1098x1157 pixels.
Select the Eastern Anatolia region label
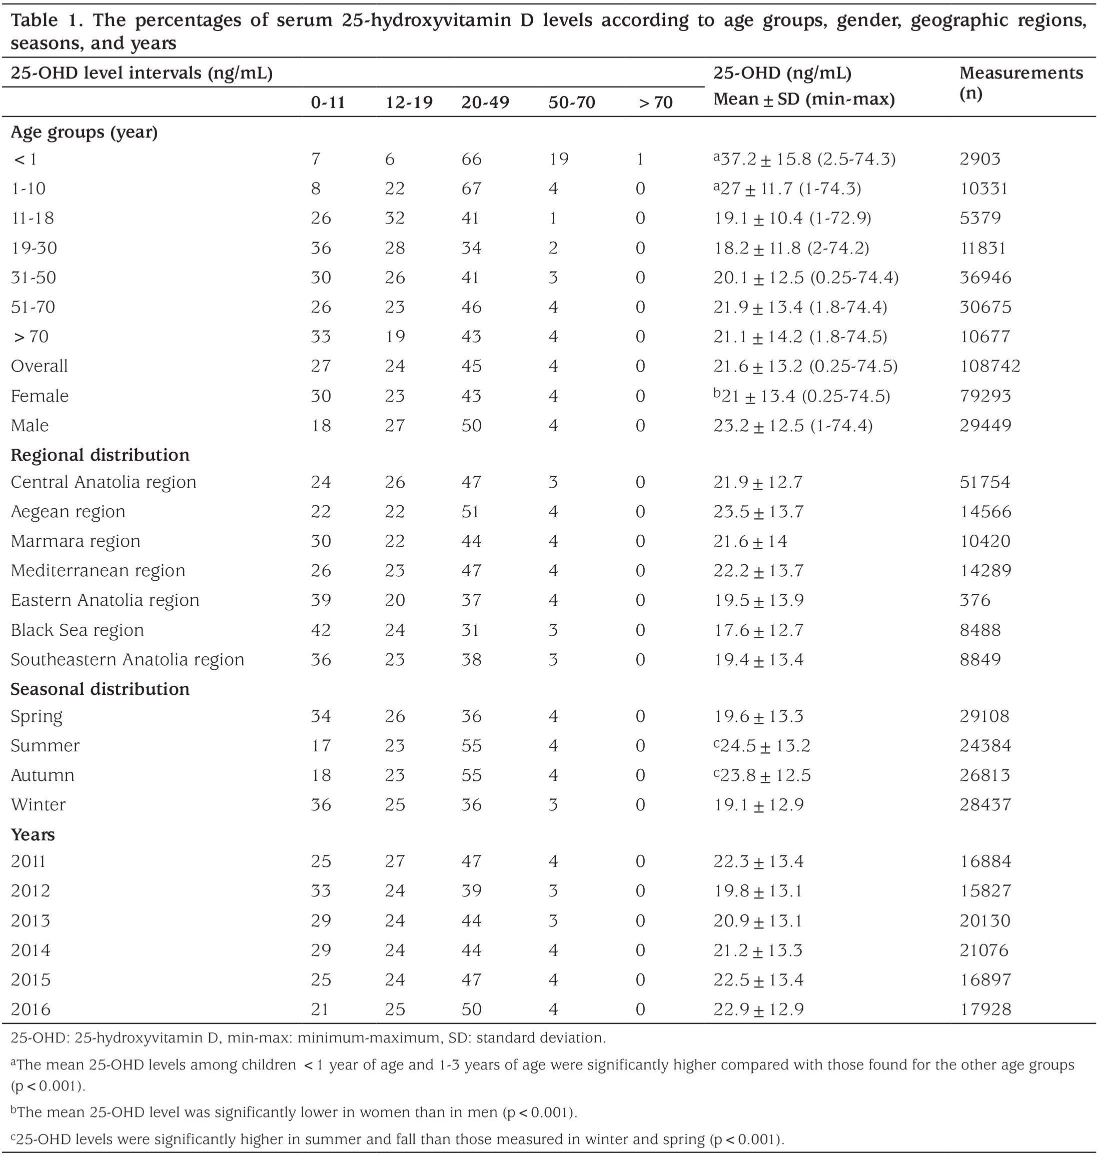[x=106, y=600]
